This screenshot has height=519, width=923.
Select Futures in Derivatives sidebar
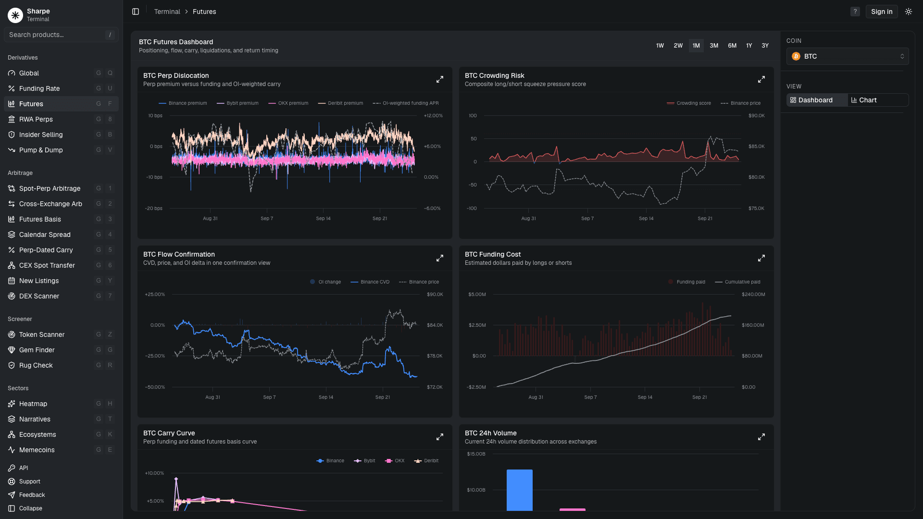tap(61, 104)
